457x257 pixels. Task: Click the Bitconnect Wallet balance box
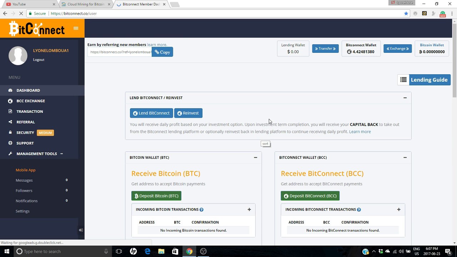pos(361,49)
